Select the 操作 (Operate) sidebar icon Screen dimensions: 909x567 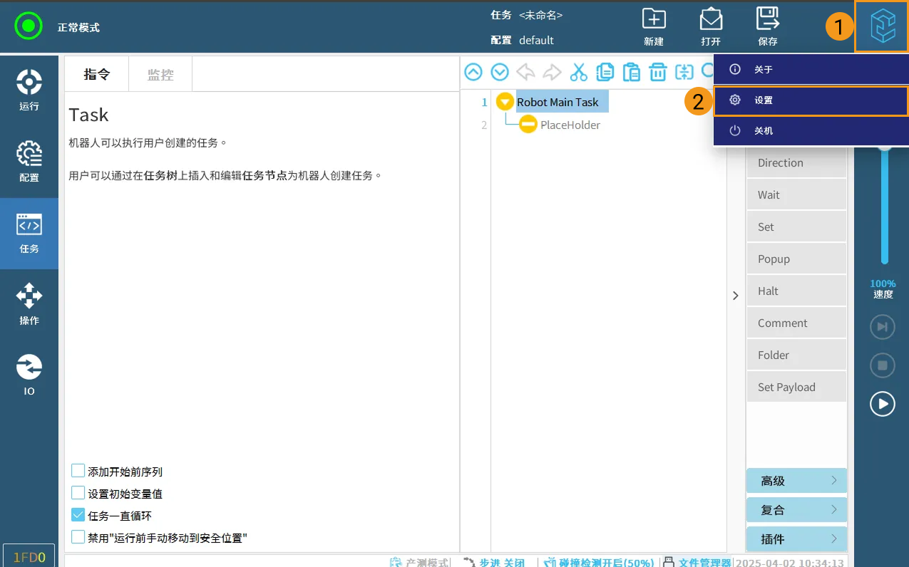coord(29,304)
